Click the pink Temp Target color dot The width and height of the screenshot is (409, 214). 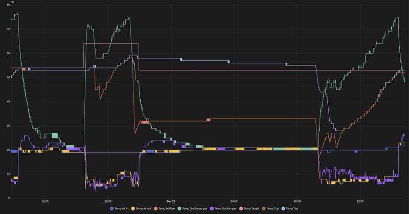click(241, 208)
